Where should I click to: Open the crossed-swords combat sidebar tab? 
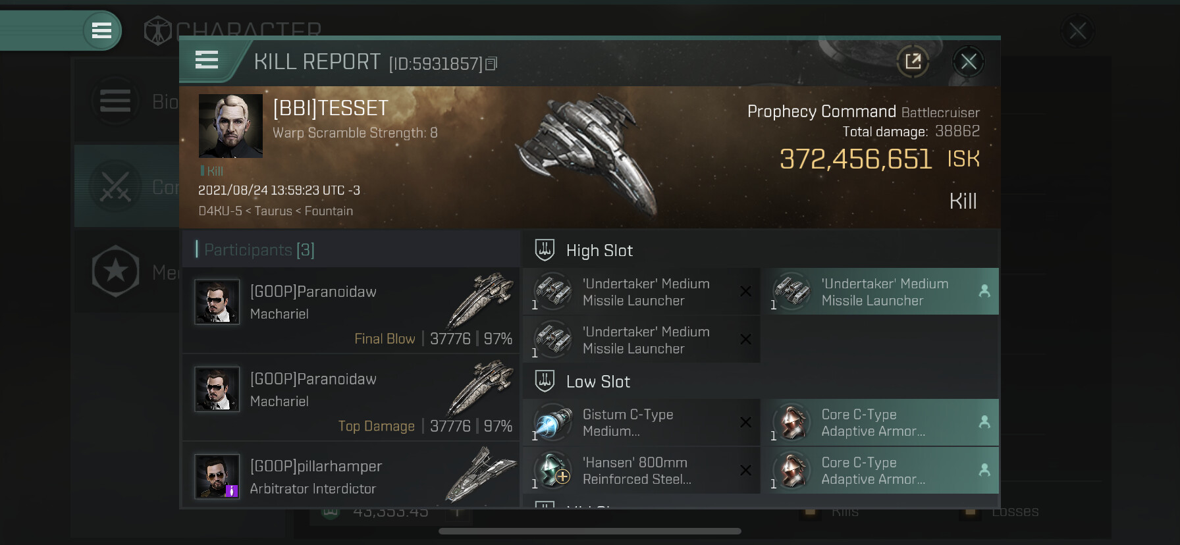(116, 188)
